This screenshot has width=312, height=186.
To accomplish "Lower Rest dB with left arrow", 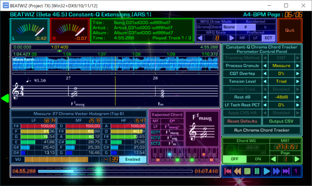I will pos(265,97).
